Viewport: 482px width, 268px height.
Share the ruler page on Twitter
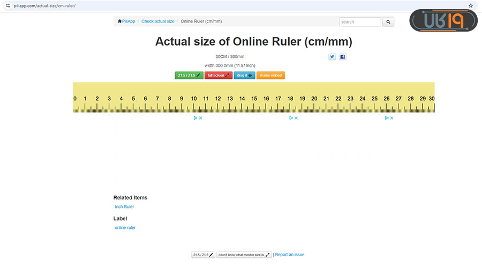pos(332,57)
